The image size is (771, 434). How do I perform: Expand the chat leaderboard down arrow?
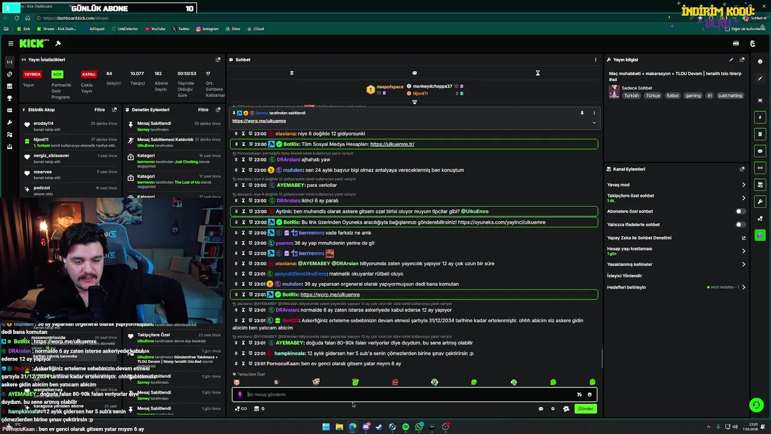click(414, 102)
